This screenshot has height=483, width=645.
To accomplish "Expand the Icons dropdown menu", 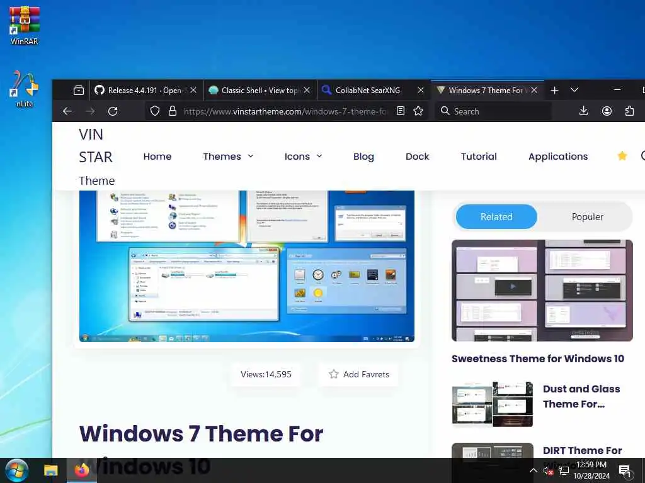I will point(303,157).
